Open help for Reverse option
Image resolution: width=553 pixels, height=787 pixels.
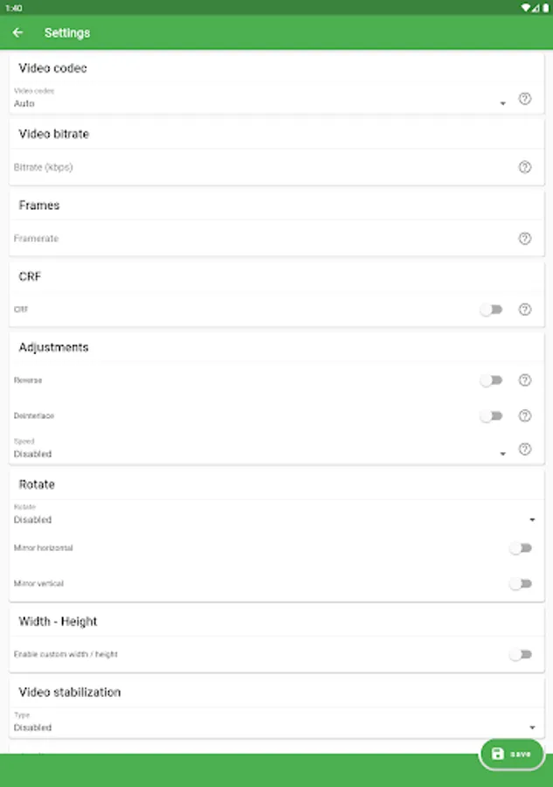(x=525, y=380)
